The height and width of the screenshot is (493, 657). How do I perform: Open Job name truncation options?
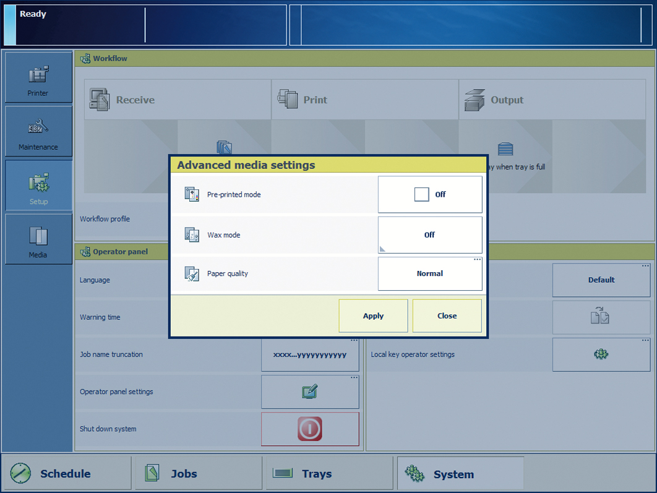pos(310,354)
